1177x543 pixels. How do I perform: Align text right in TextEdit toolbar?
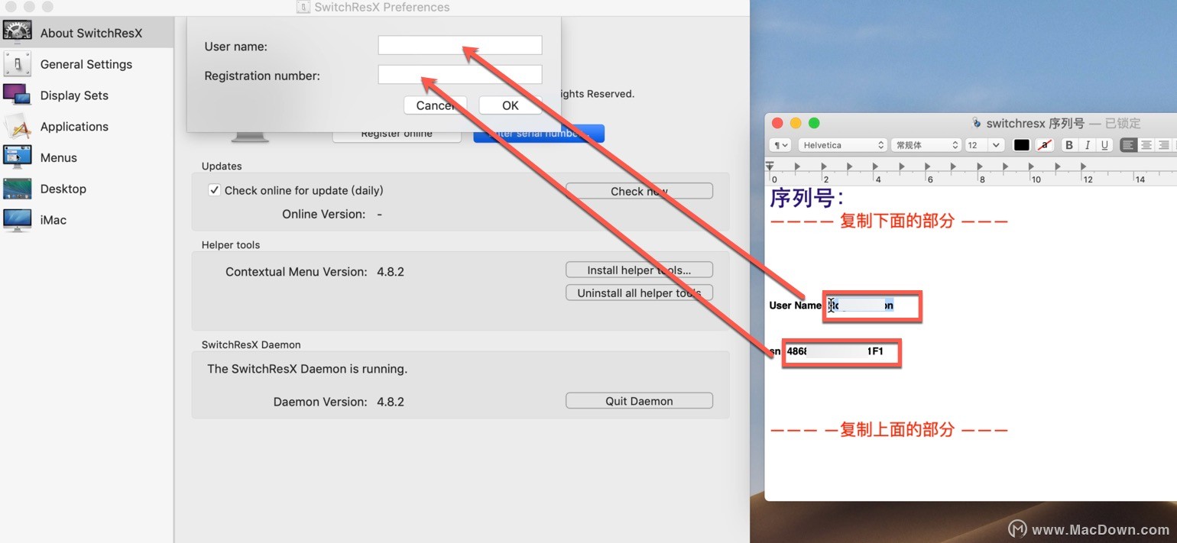point(1164,145)
